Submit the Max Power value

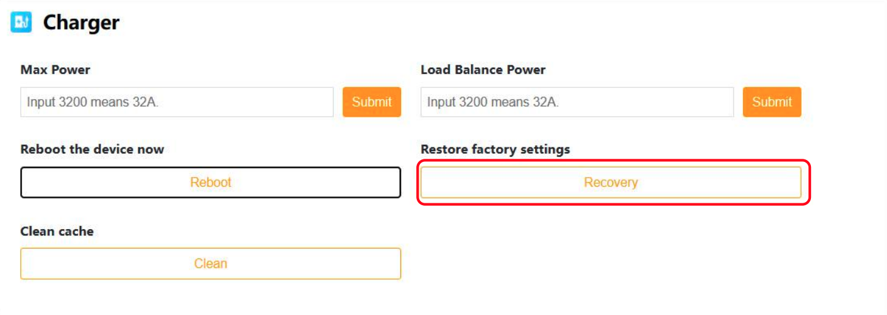point(372,102)
